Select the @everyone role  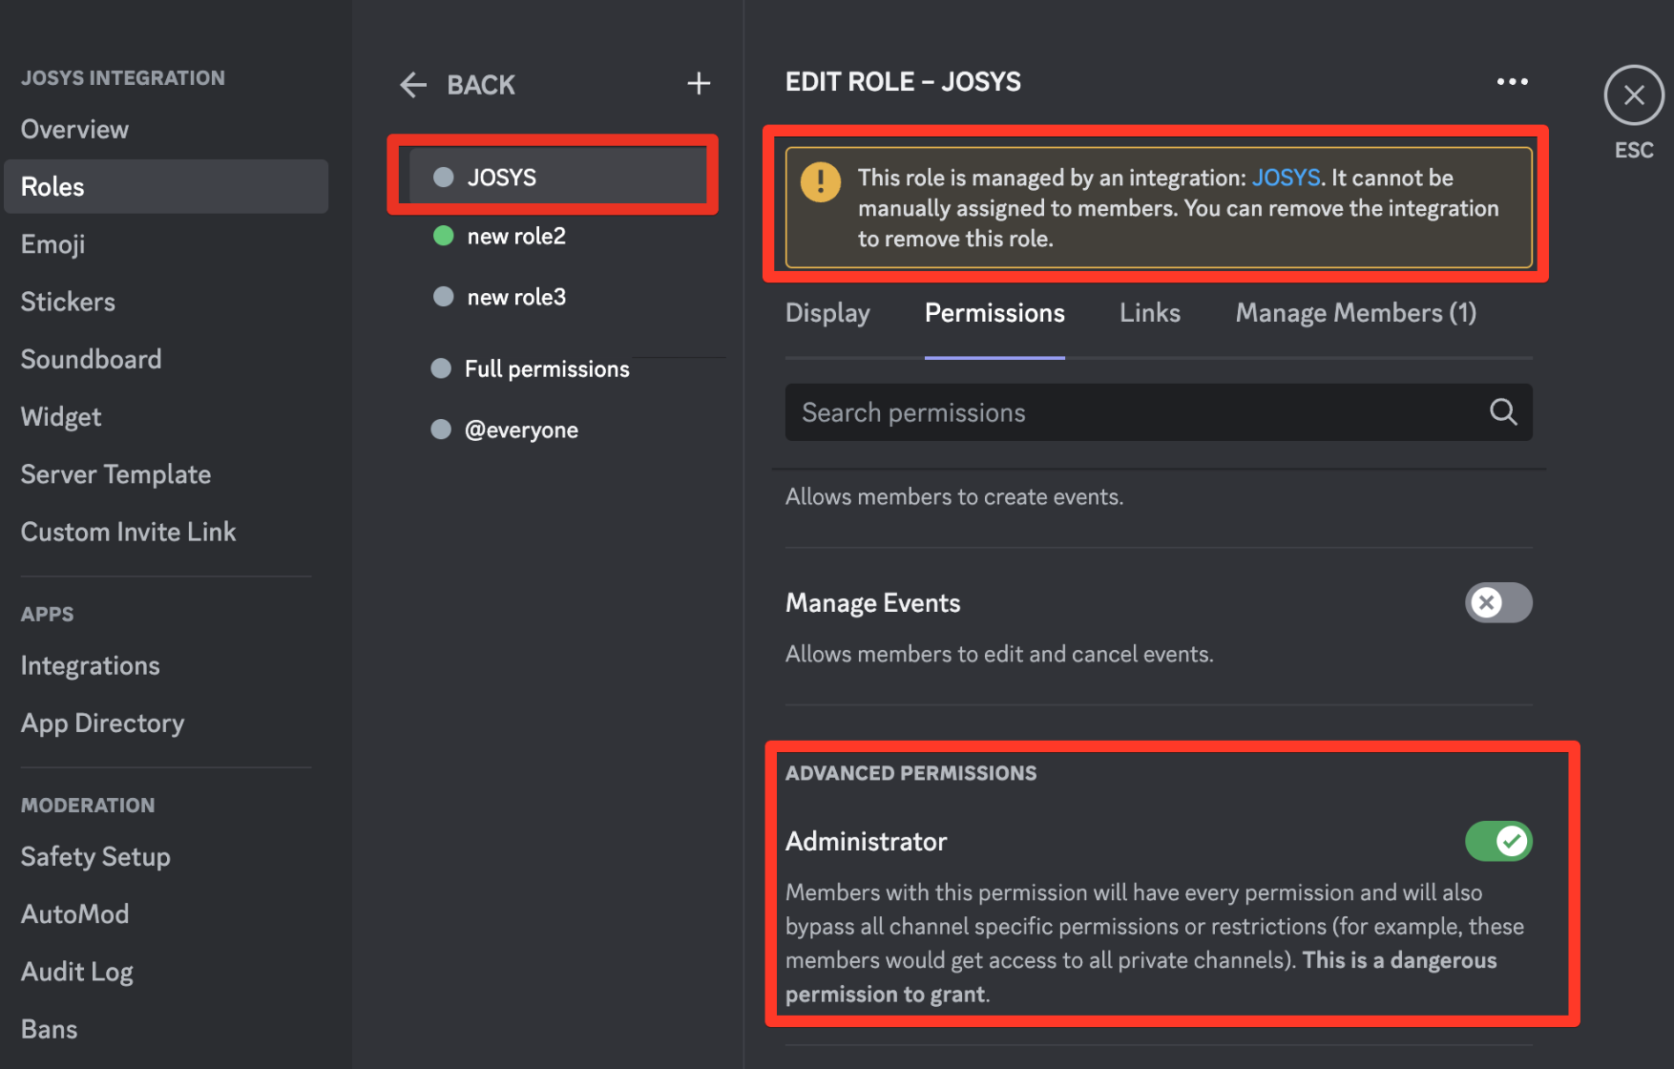coord(521,430)
